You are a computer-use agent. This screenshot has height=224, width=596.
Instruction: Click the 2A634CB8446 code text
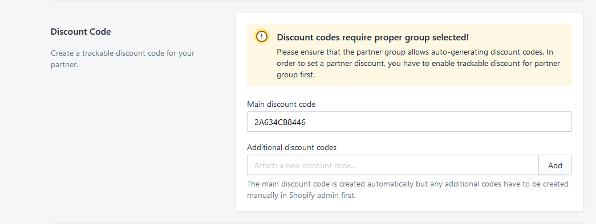tap(281, 122)
